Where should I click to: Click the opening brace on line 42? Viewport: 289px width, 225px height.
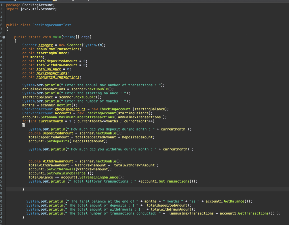[x=23, y=125]
